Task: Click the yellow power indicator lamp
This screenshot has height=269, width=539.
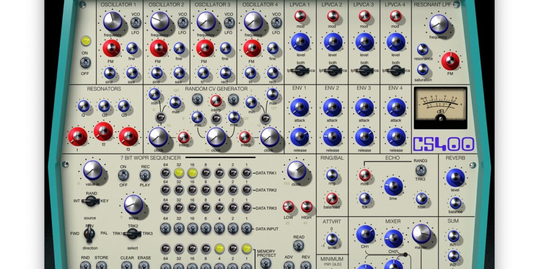Action: [86, 41]
